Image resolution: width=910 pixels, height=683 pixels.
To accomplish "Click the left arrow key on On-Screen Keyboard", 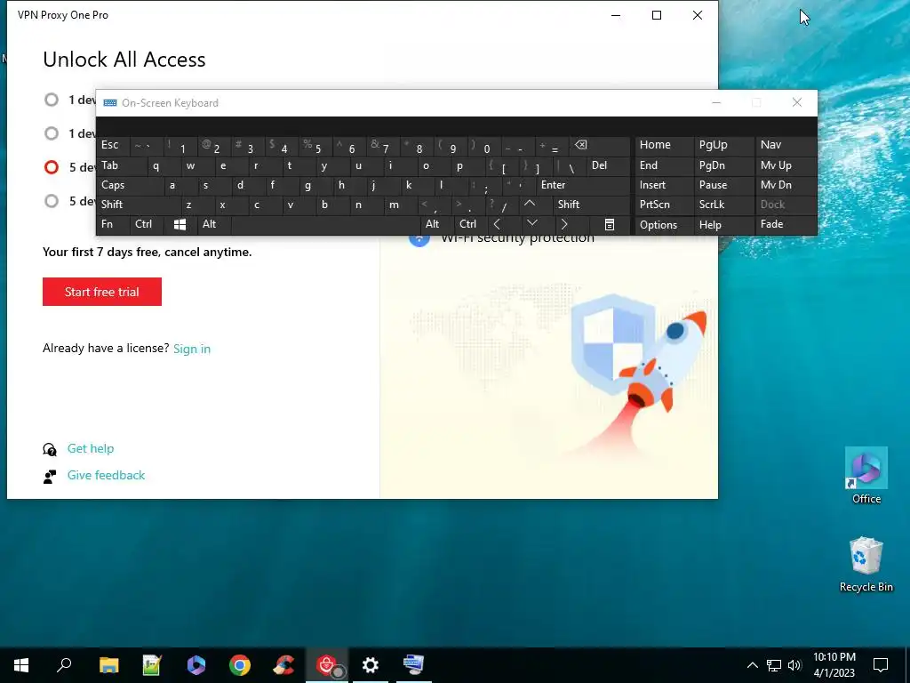I will pos(497,224).
